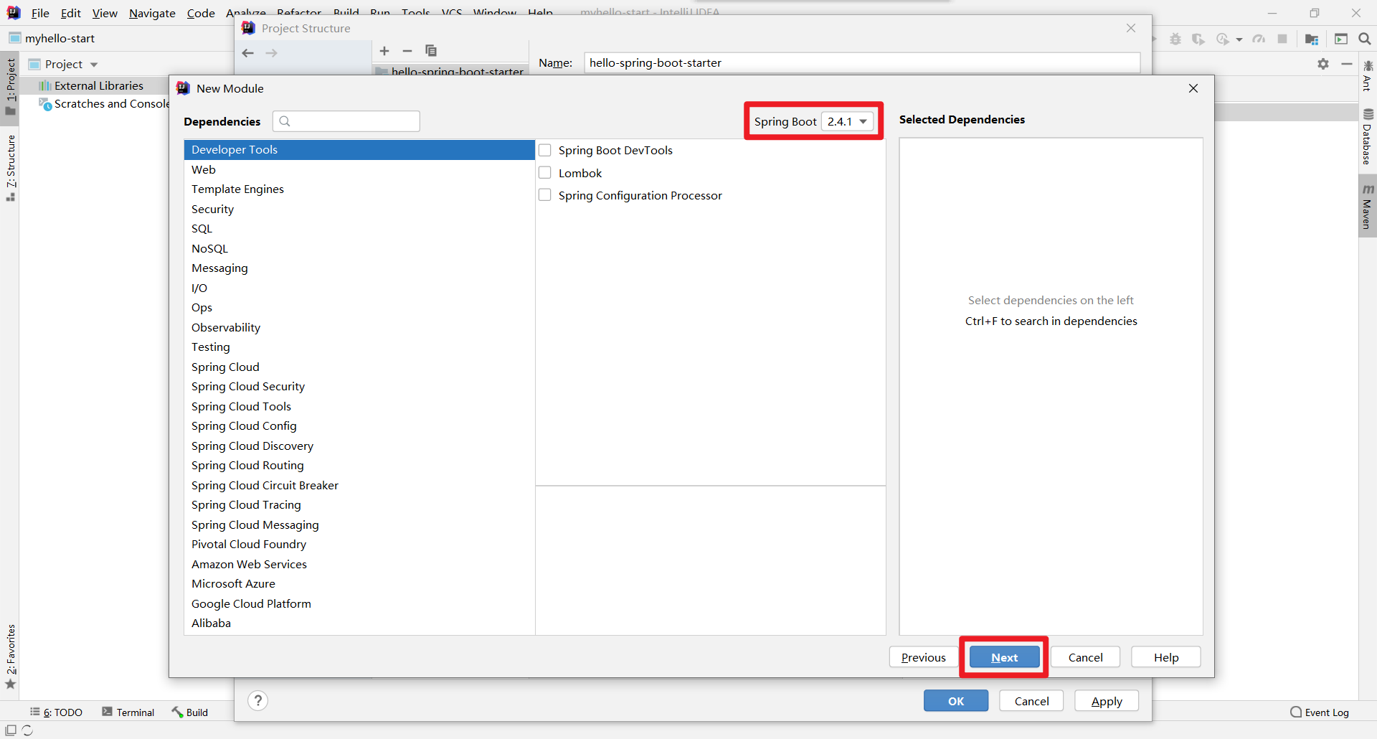Select Spring Cloud Circuit Breaker category

(x=359, y=485)
